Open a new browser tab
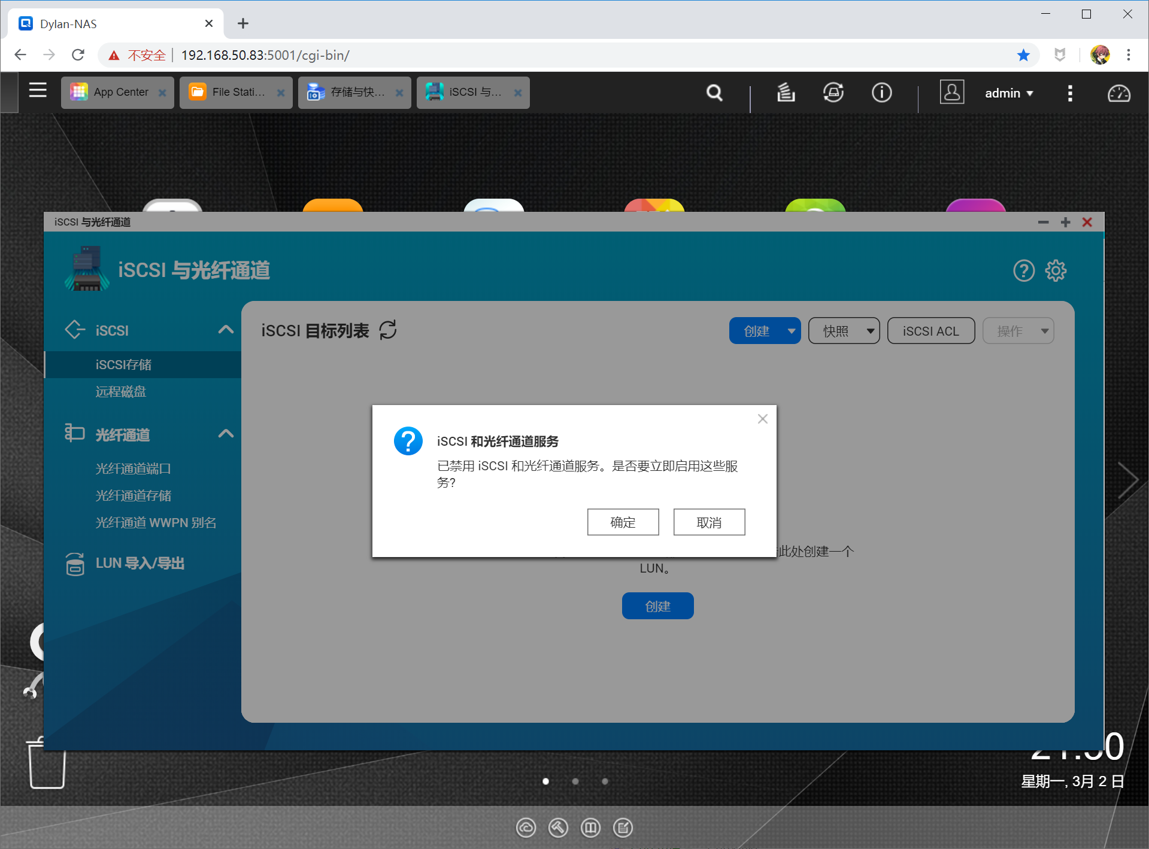 tap(242, 23)
